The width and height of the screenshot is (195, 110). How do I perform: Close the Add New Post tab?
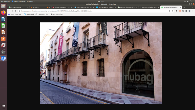pyautogui.click(x=115, y=7)
